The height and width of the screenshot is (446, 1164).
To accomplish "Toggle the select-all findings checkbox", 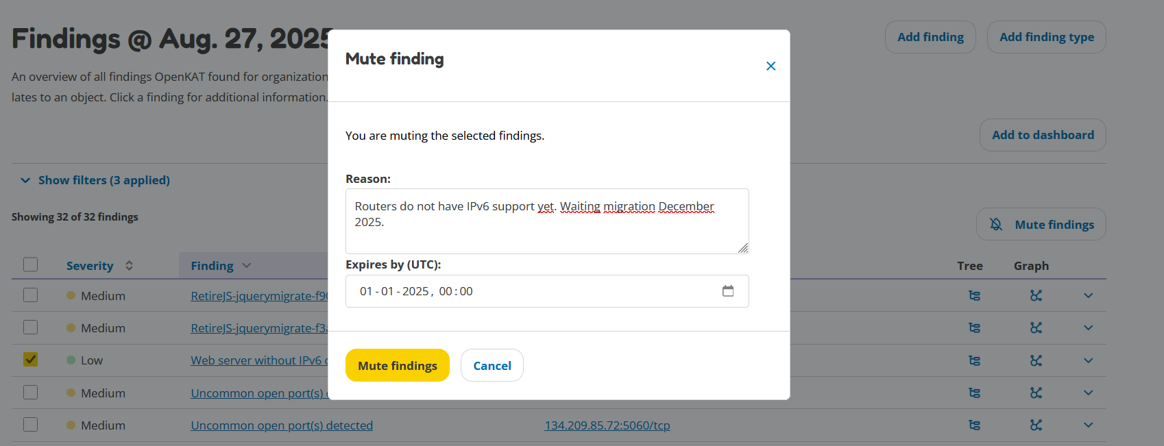I will click(30, 264).
